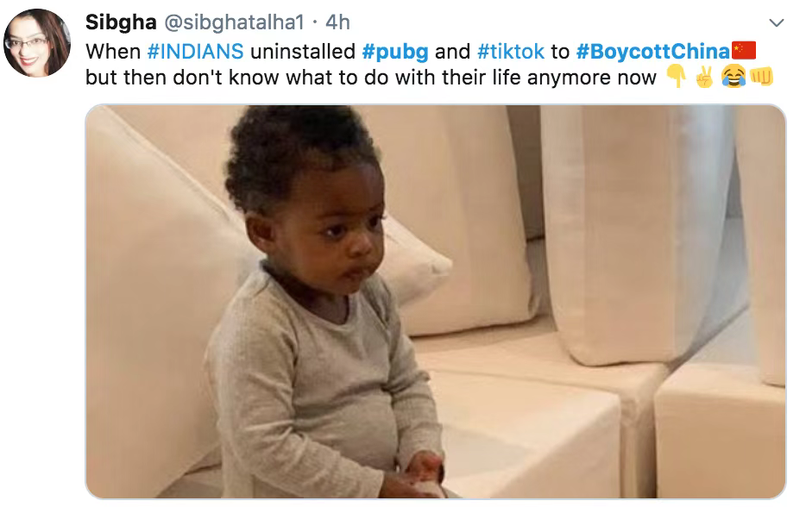Open the #pubg hashtag link
806x507 pixels.
click(x=394, y=53)
